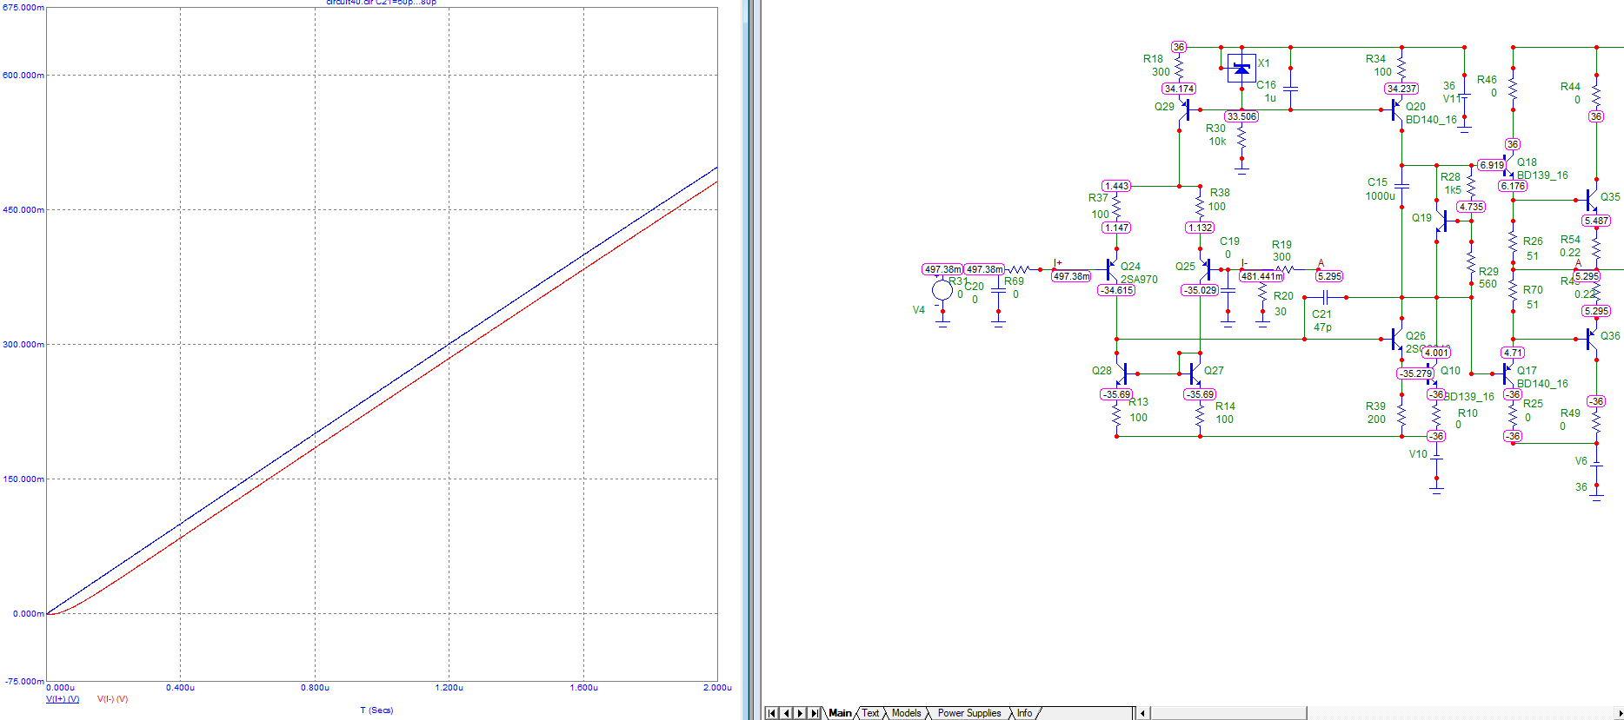This screenshot has width=1624, height=720.
Task: Click the -35.029 node voltage label
Action: click(1200, 290)
